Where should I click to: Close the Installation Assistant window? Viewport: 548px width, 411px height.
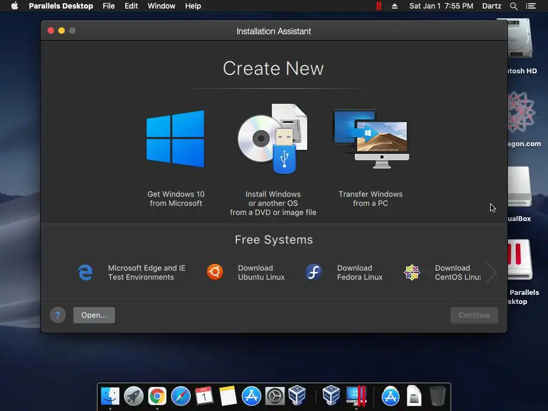tap(51, 31)
